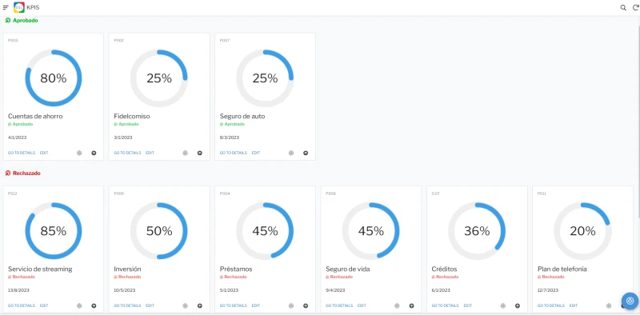Click gray wheel icon on Fideicomiso card
Screen dimensions: 640x315
coord(185,153)
